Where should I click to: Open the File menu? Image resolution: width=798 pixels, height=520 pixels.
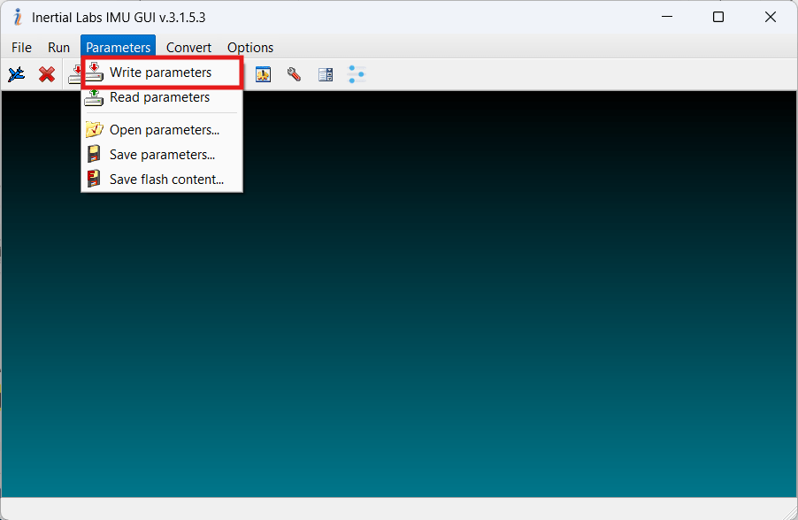[21, 48]
